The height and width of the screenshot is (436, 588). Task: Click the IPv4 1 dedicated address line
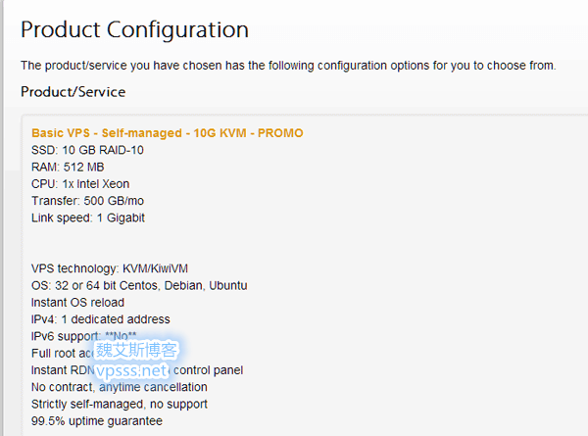tap(100, 319)
